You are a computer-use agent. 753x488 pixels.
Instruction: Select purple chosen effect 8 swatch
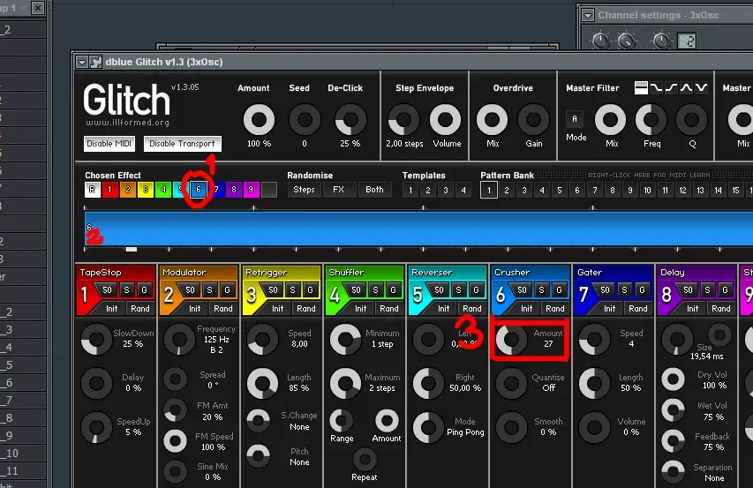[234, 190]
